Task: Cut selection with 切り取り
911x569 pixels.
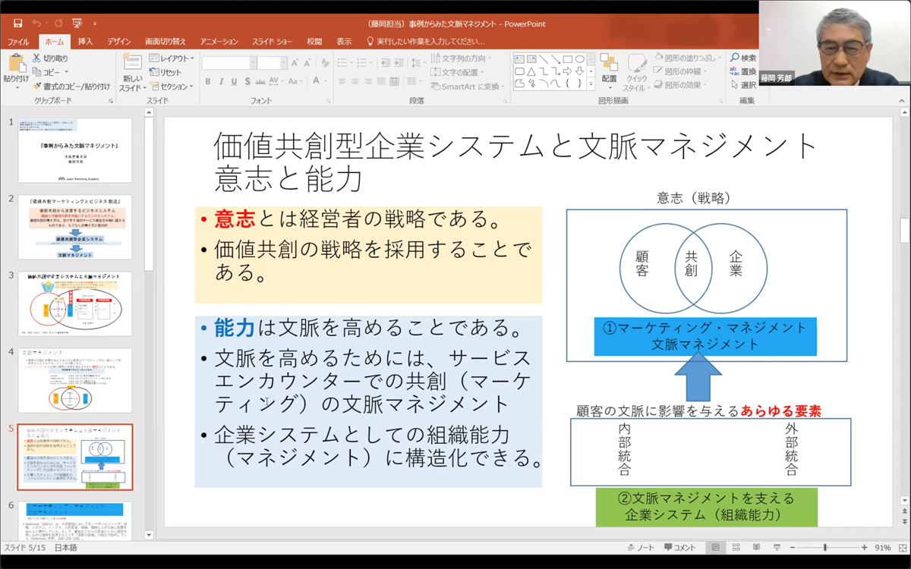Action: point(50,58)
